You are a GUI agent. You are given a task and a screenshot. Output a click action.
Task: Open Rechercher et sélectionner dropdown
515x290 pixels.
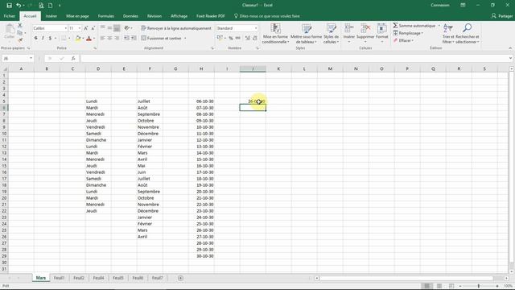467,33
